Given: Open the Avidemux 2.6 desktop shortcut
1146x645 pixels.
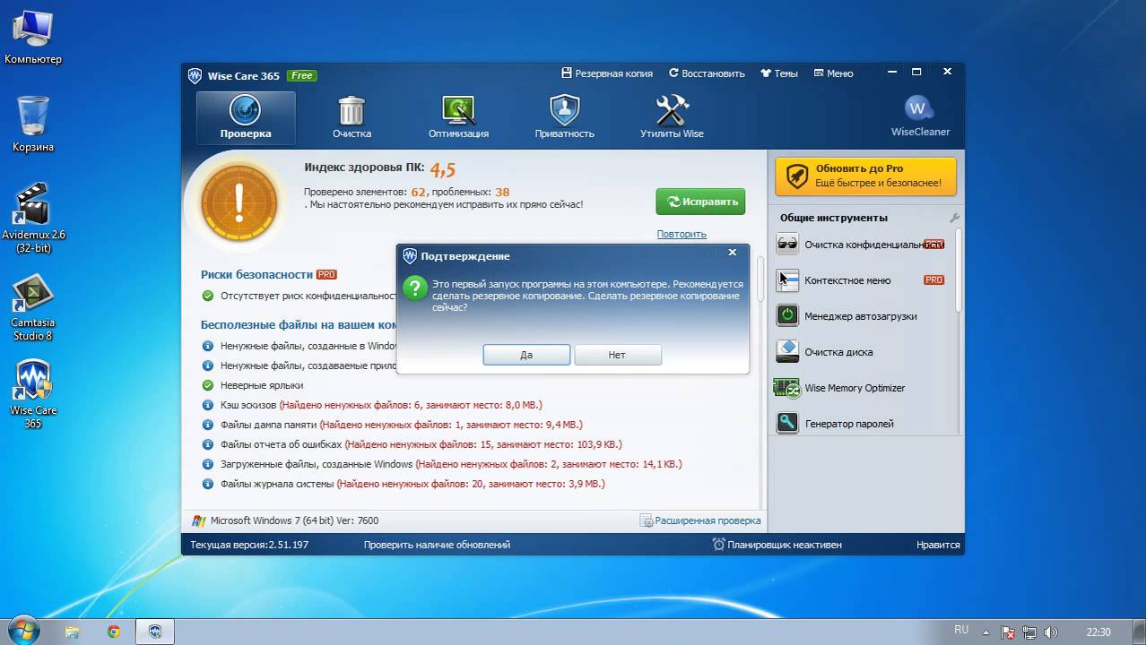Looking at the screenshot, I should pyautogui.click(x=33, y=218).
